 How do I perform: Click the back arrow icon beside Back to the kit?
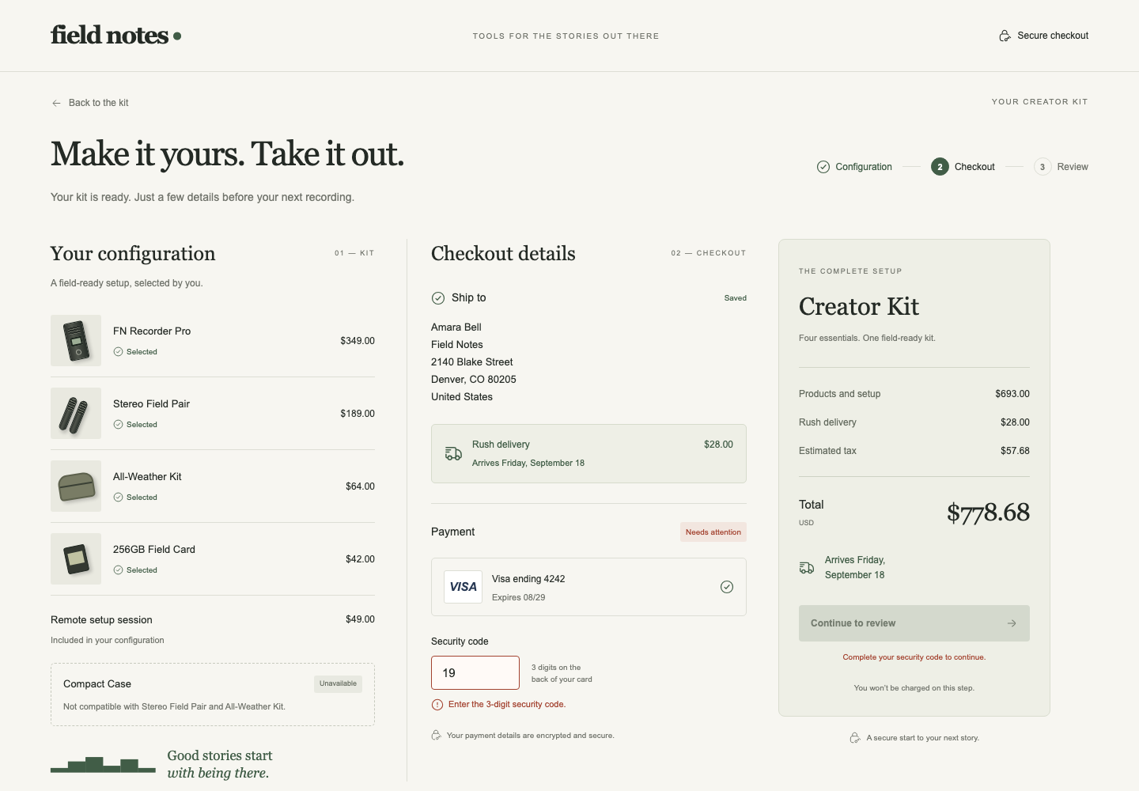pos(56,103)
